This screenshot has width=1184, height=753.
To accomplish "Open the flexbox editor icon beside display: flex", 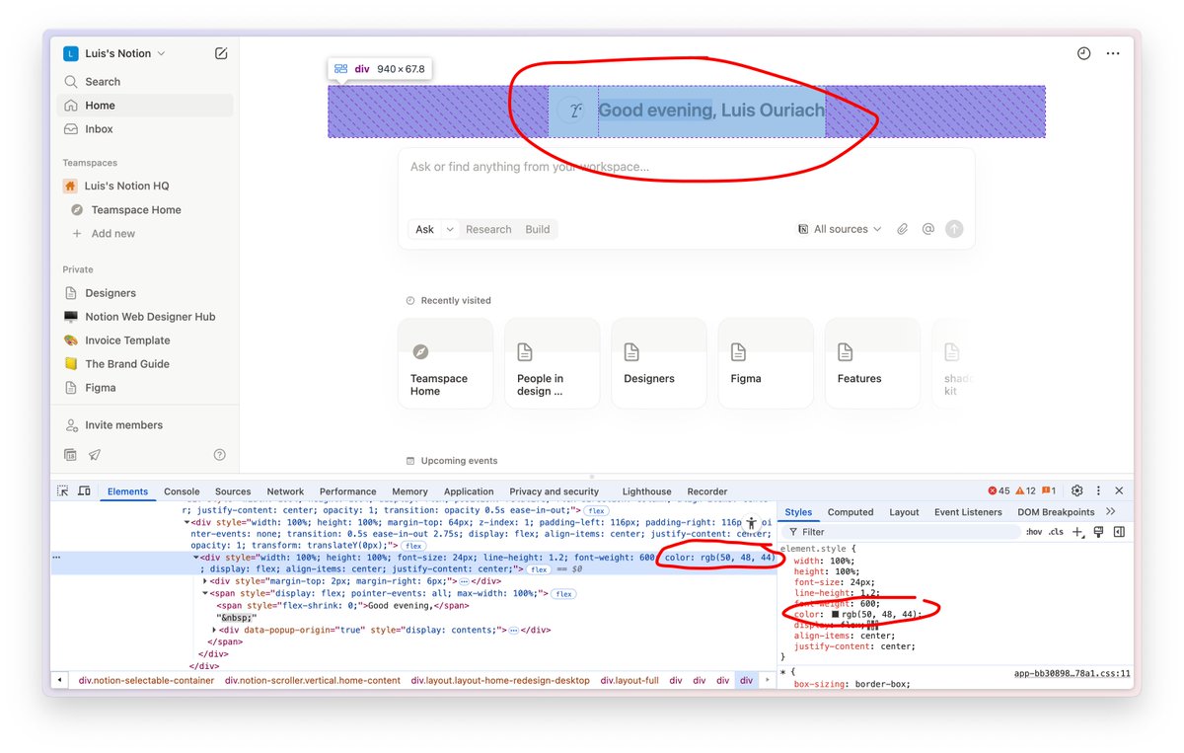I will coord(872,625).
